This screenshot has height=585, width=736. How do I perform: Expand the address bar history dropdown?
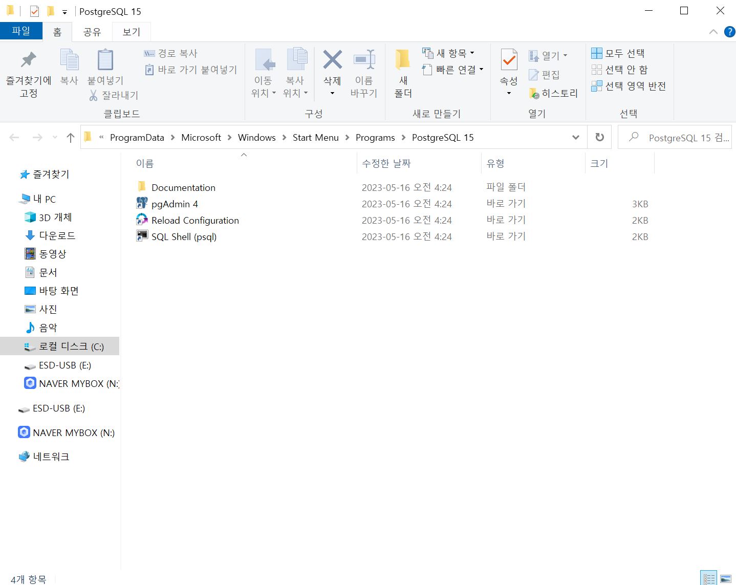pyautogui.click(x=575, y=137)
